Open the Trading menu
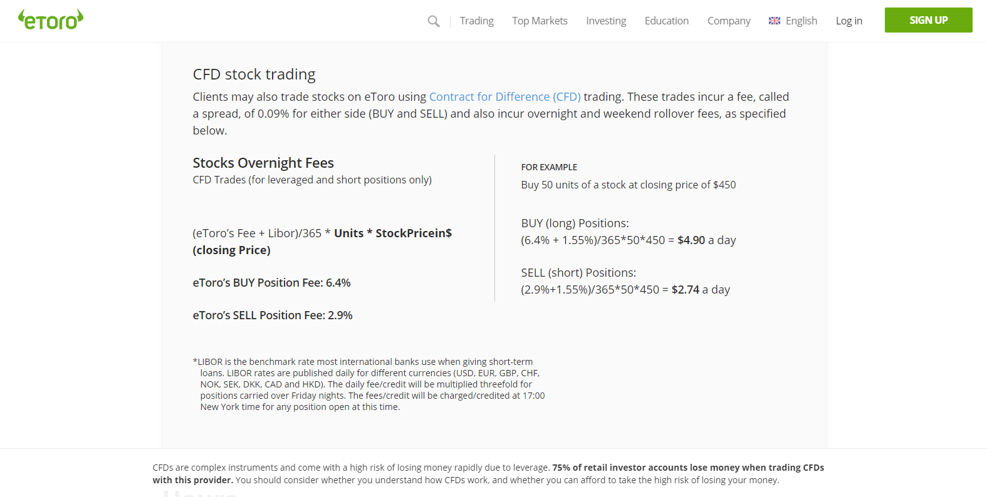Viewport: 987px width, 497px height. tap(476, 21)
